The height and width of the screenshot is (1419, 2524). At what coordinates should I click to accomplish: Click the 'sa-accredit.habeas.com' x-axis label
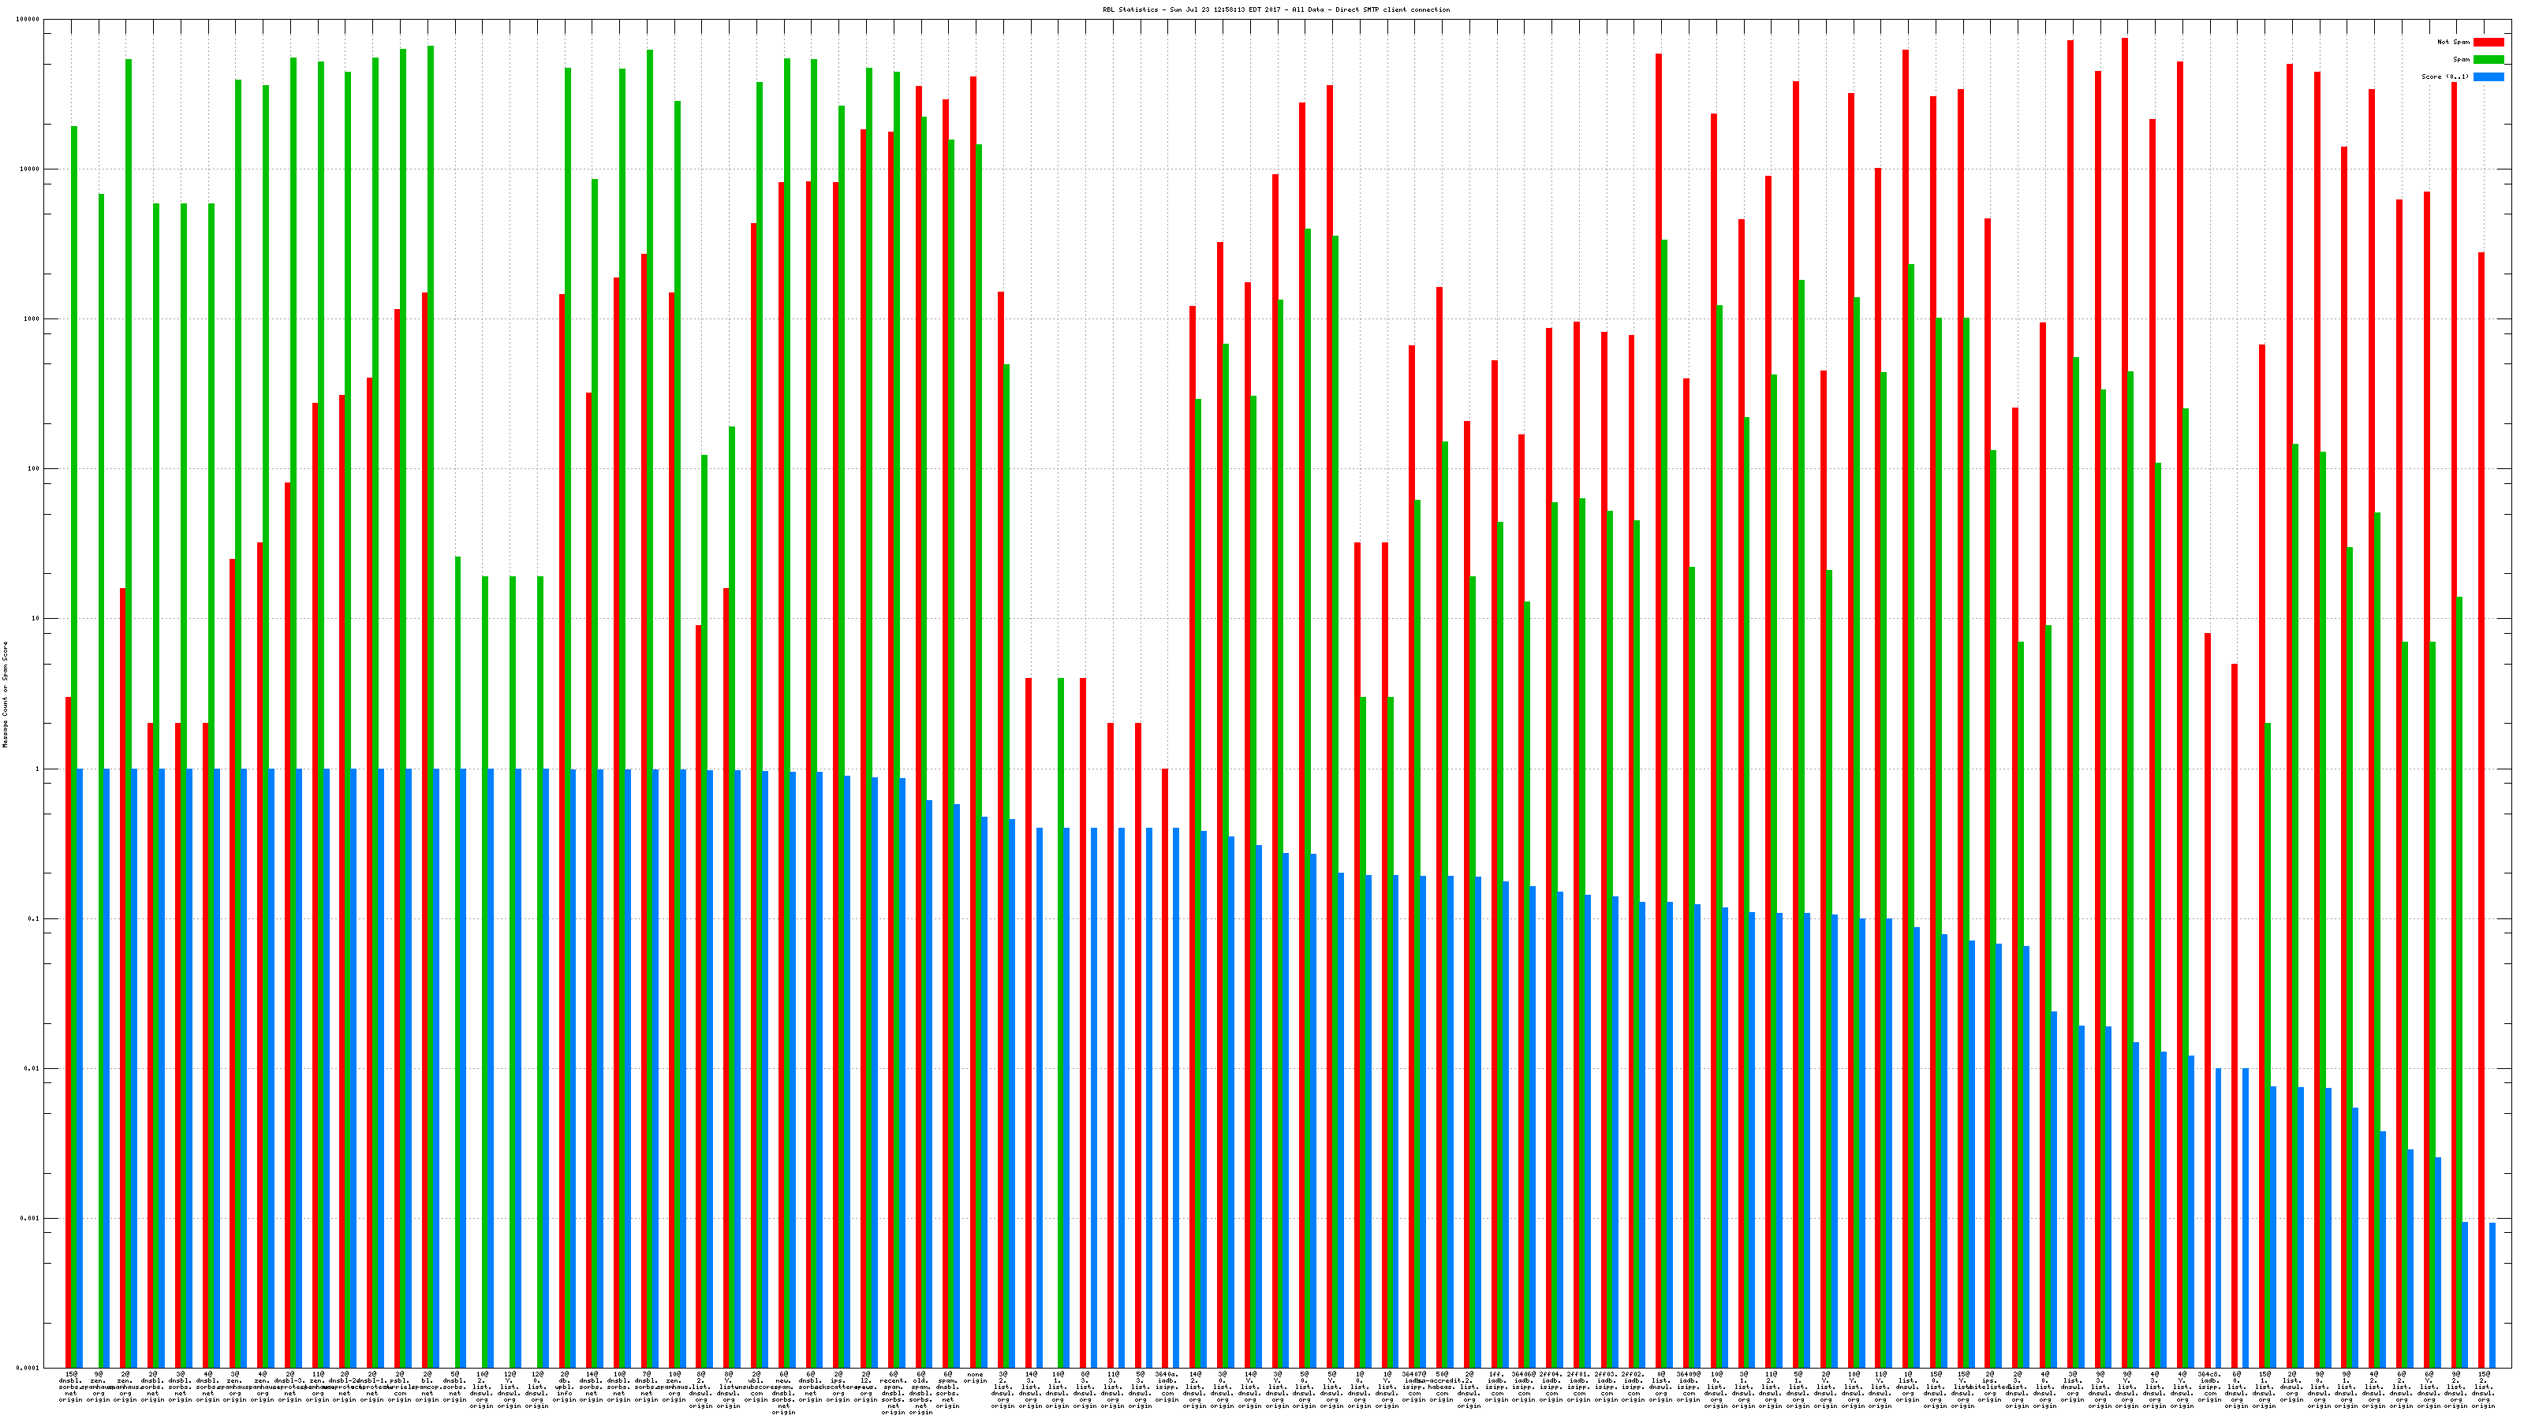tap(1441, 1387)
